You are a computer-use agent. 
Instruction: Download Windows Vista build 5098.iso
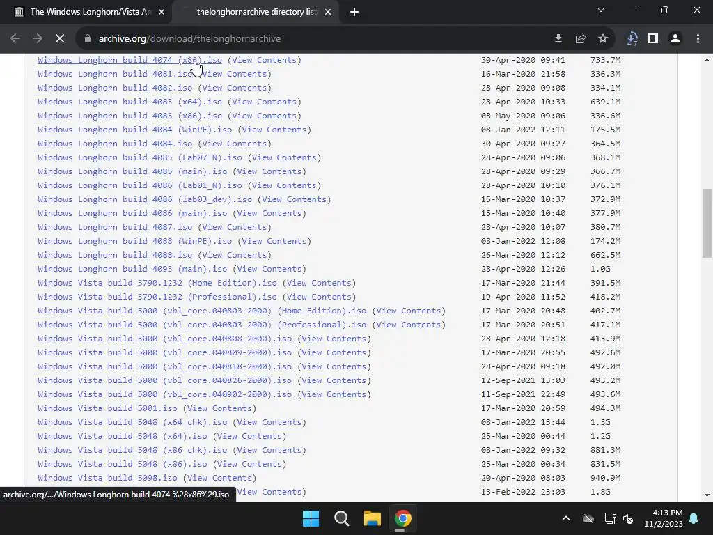(x=107, y=478)
